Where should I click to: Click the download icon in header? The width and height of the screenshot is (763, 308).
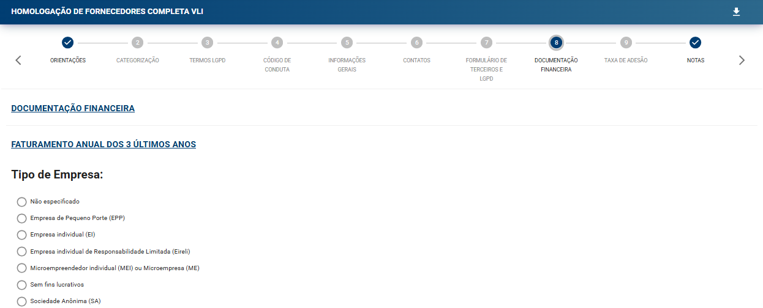pyautogui.click(x=736, y=12)
